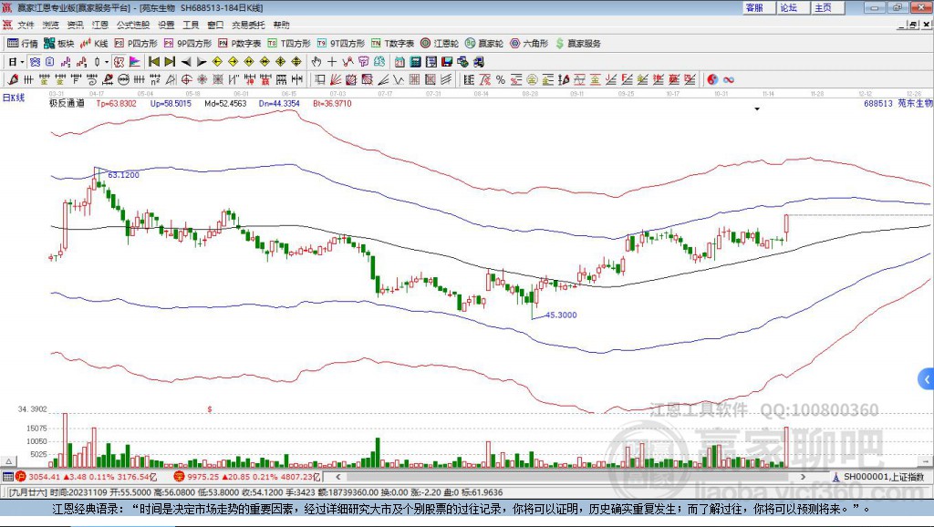Click the 主页 homepage button
This screenshot has width=934, height=527.
tap(827, 7)
